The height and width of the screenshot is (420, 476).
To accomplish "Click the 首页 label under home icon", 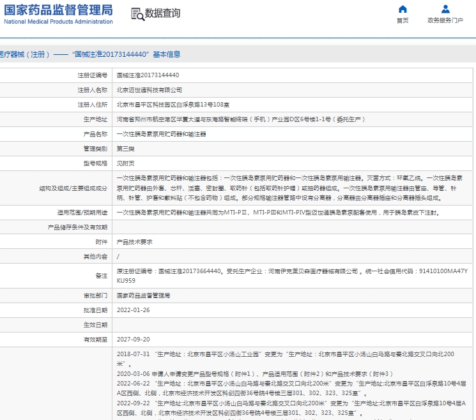I will click(403, 20).
